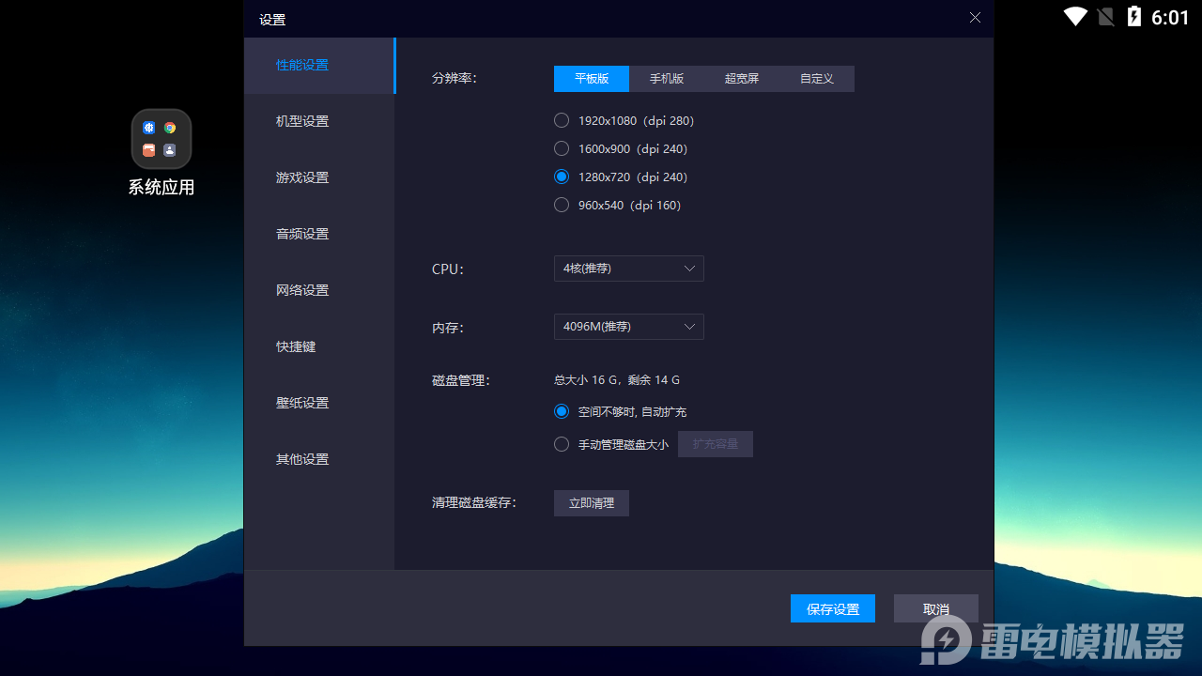1202x676 pixels.
Task: Switch to the 超宽屏 resolution tab
Action: [x=742, y=79]
